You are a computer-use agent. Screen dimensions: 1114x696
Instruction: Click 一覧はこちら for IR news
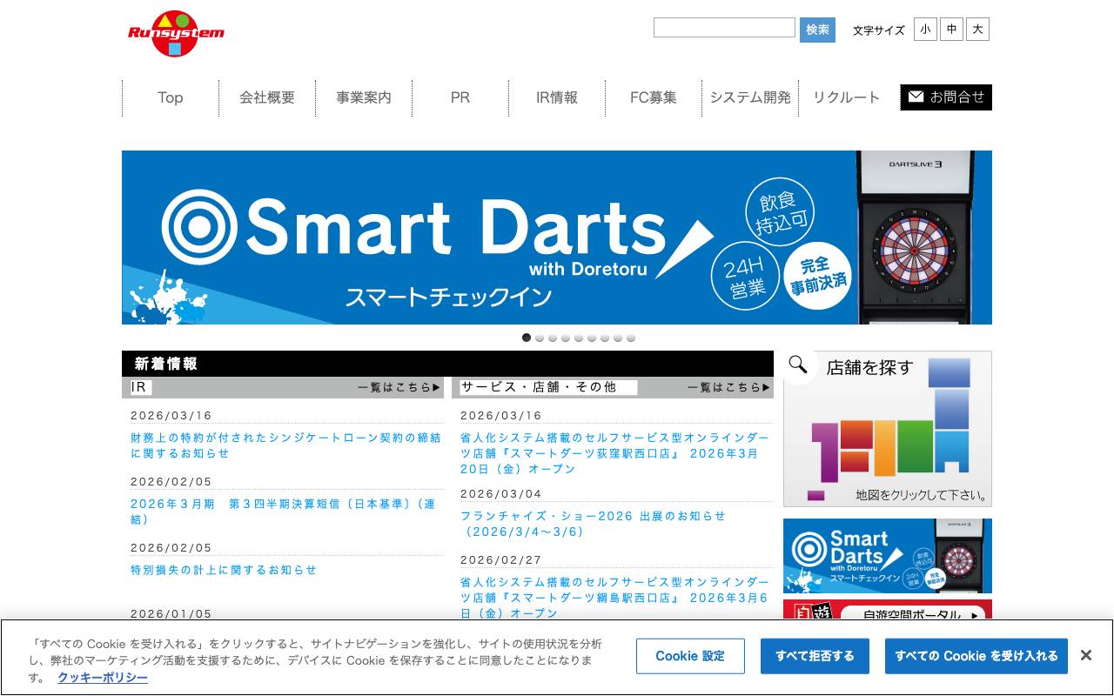[401, 387]
